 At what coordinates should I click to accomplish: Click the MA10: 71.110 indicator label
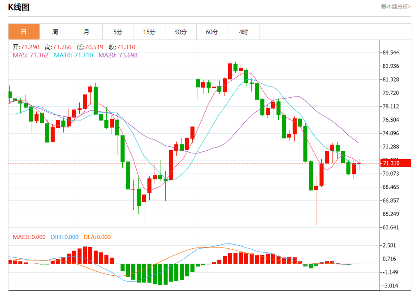(73, 55)
